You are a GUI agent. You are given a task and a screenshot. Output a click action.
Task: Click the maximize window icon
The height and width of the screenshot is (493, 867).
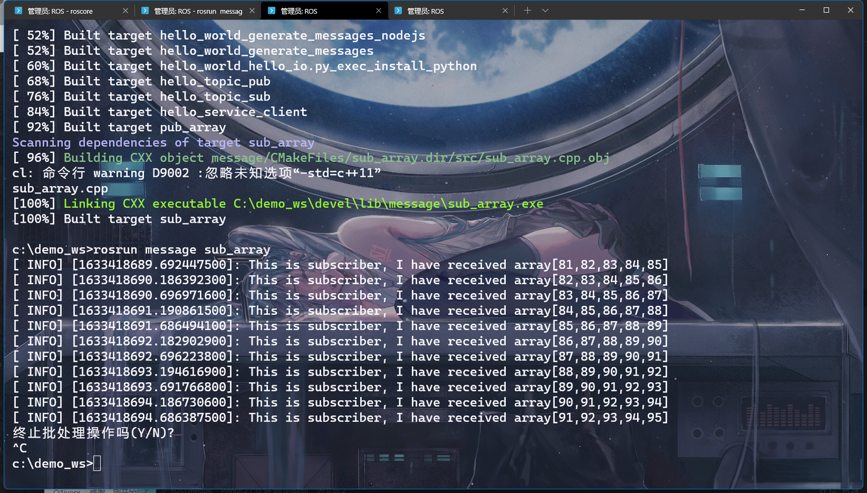tap(826, 10)
